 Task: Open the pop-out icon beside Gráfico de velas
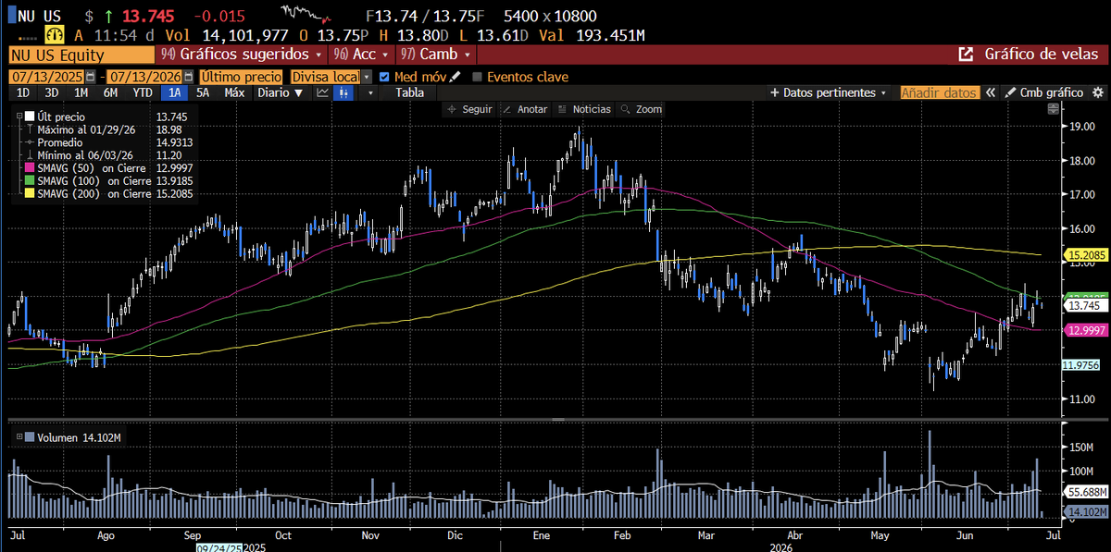pos(965,55)
